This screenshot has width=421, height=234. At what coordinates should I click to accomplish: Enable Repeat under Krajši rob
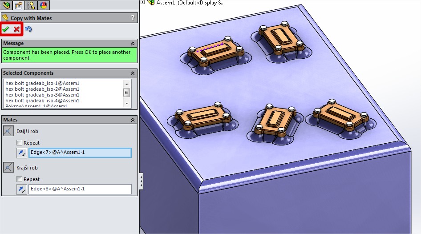coord(19,179)
